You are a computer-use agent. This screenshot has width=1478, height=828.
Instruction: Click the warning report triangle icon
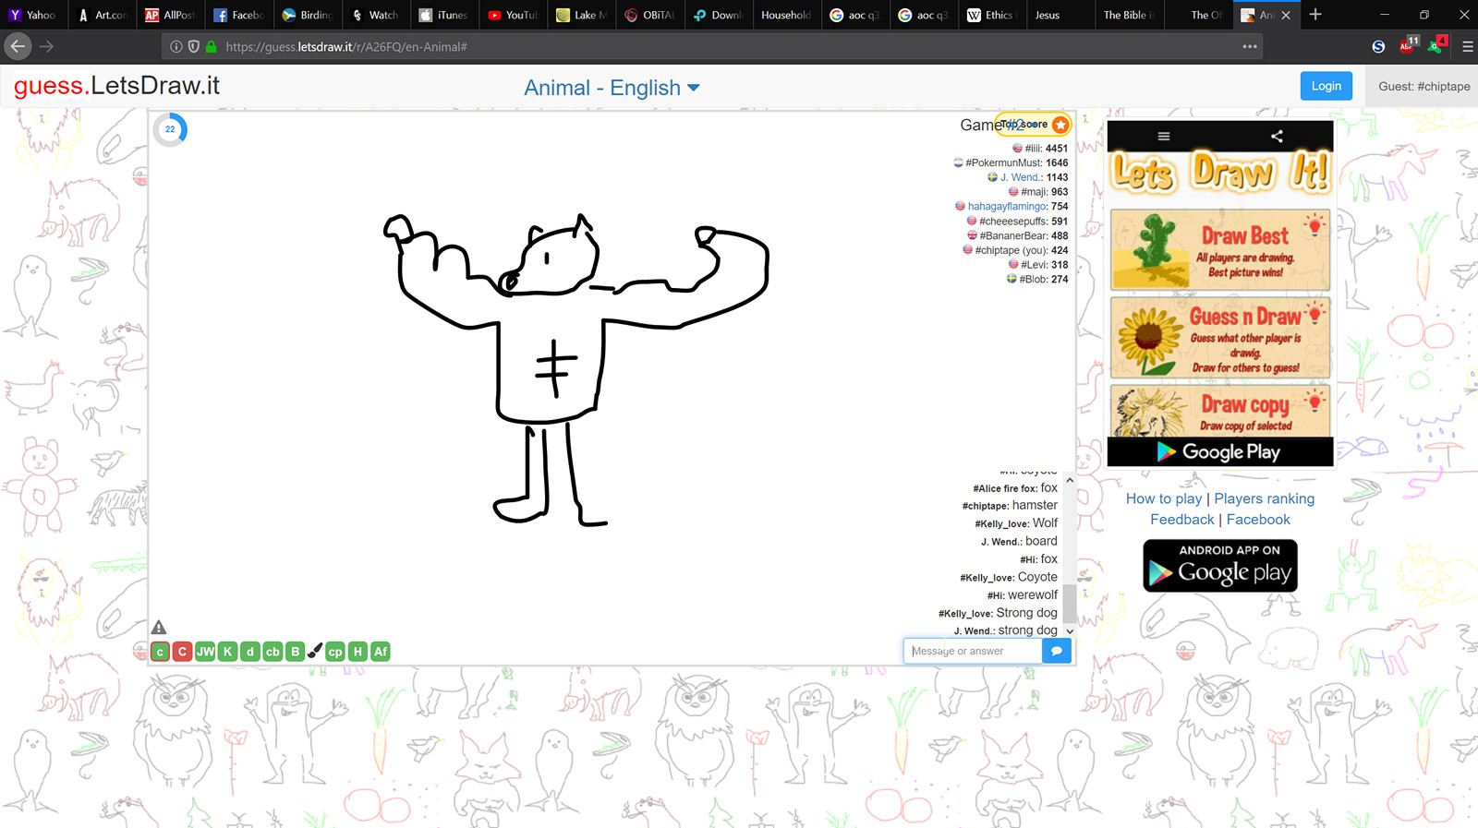tap(159, 628)
